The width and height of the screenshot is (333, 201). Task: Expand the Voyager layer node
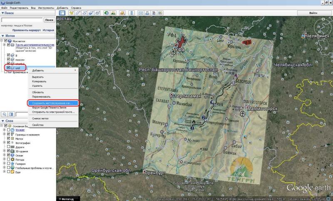point(4,130)
